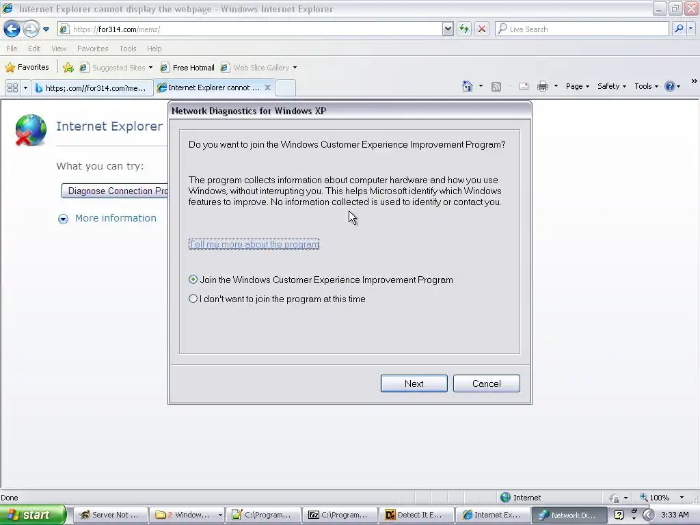Click the address bar URL field
The width and height of the screenshot is (700, 525).
coord(250,29)
